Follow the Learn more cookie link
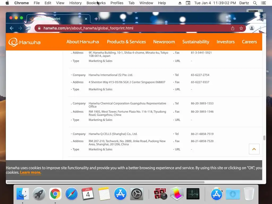Image resolution: width=272 pixels, height=204 pixels. (x=31, y=172)
